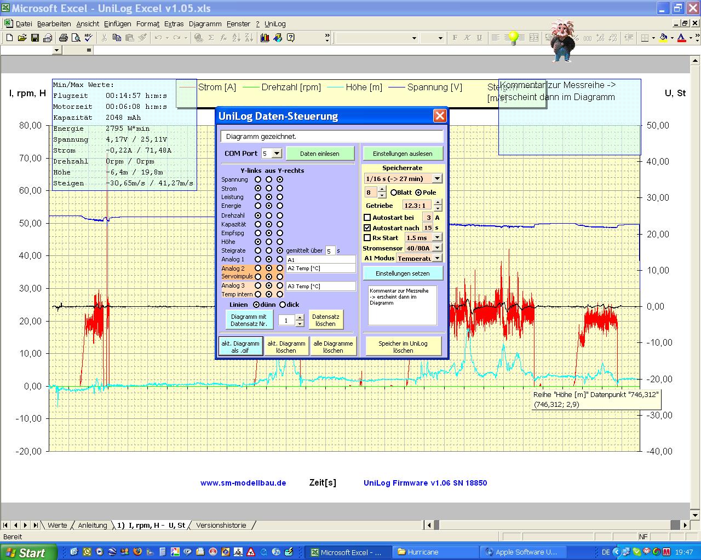Open the Diagramm menu
Viewport: 701px width, 560px height.
(205, 24)
